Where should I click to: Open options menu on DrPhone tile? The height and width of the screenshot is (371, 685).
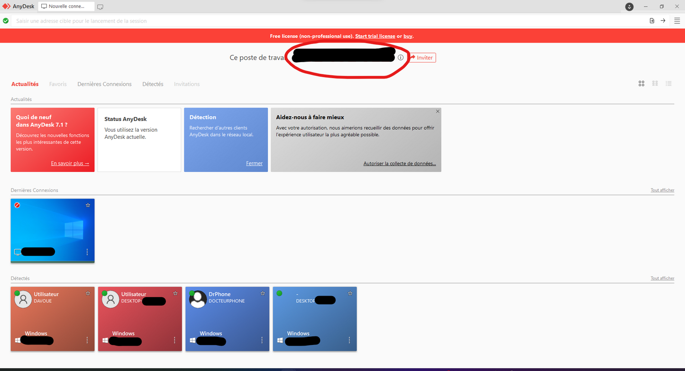(262, 340)
